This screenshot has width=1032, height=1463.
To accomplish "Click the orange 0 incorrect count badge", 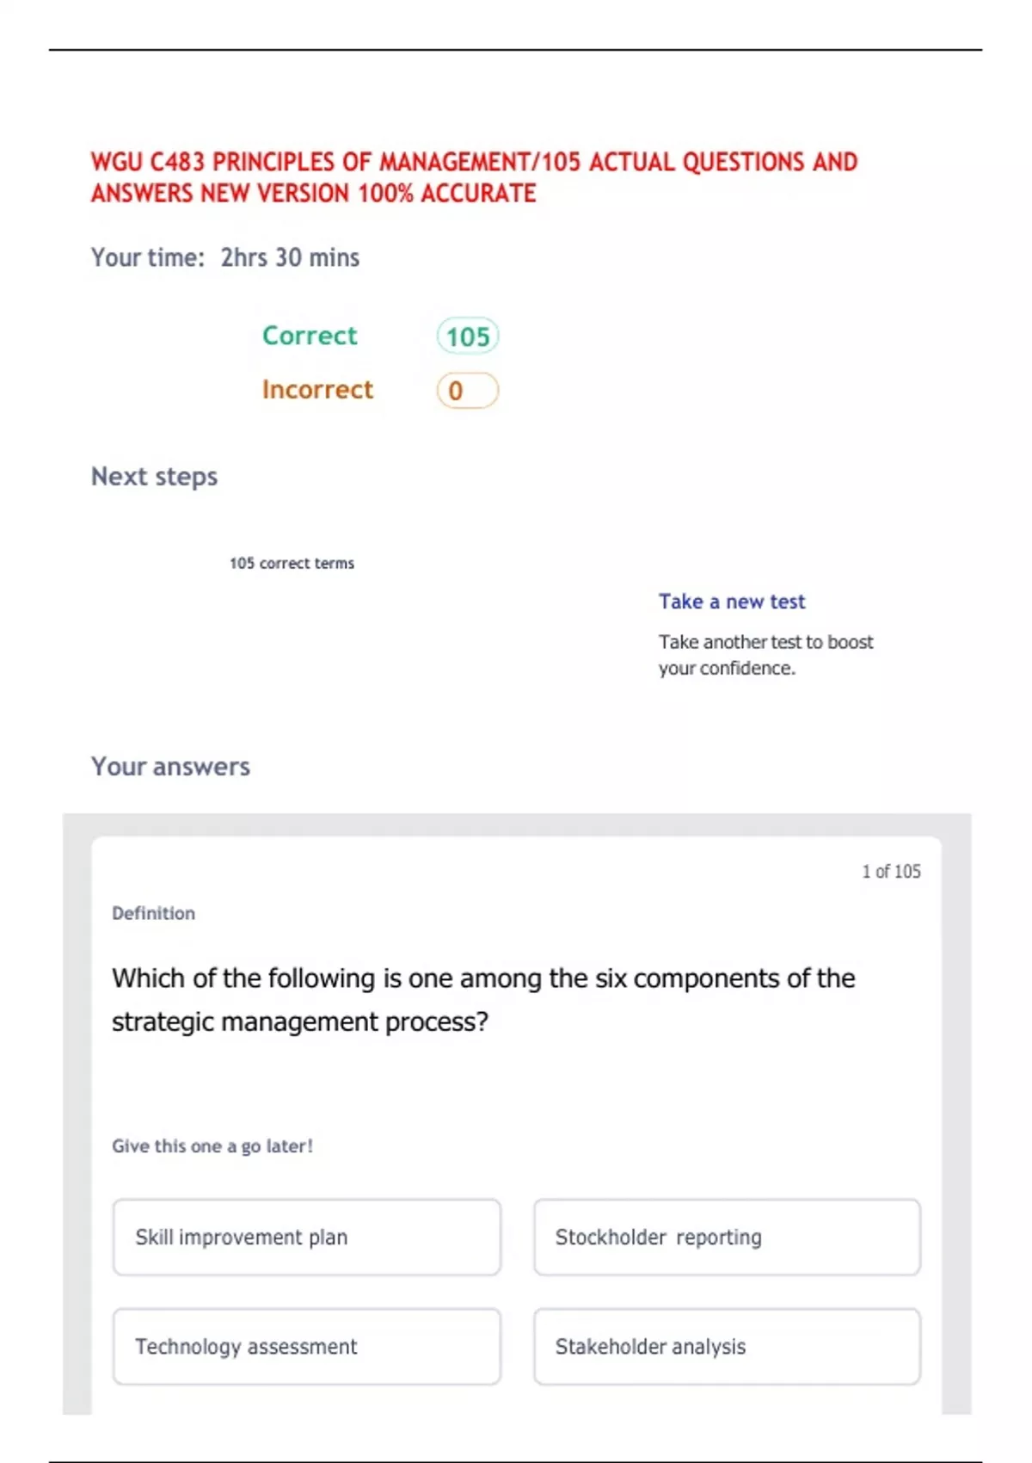I will (467, 391).
